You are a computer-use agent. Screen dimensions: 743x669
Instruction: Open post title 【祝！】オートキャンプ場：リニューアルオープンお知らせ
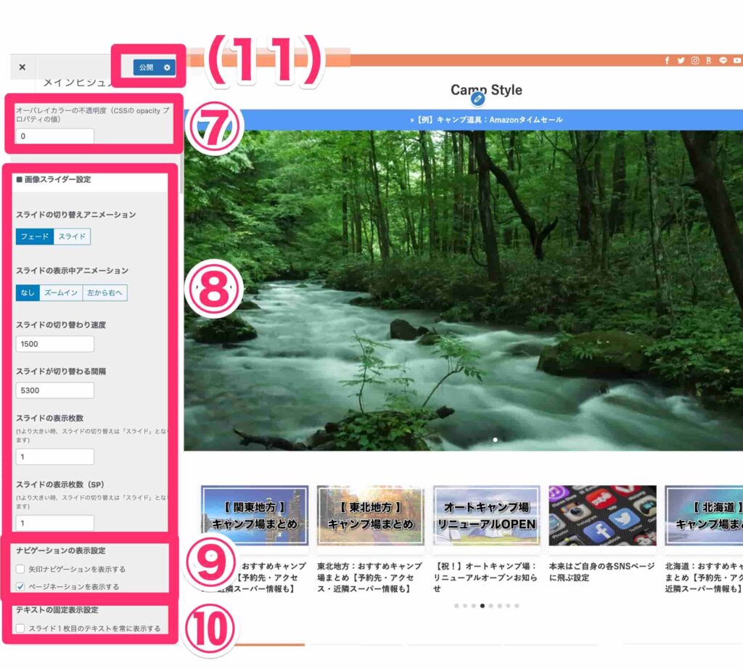(x=485, y=577)
